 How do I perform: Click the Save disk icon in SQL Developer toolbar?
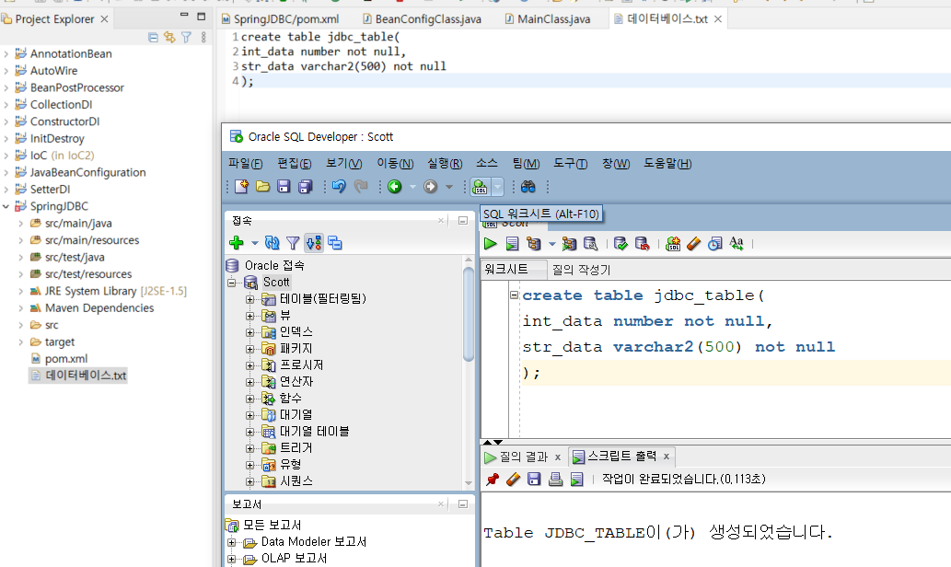pos(284,187)
